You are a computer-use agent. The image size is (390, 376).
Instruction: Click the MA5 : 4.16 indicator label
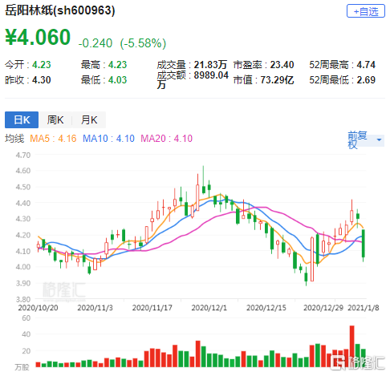click(x=53, y=139)
